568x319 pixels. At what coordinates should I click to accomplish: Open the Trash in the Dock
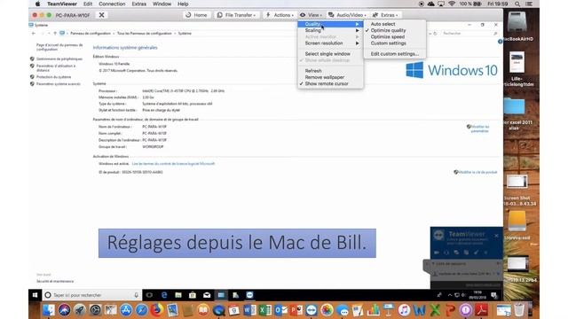click(519, 310)
